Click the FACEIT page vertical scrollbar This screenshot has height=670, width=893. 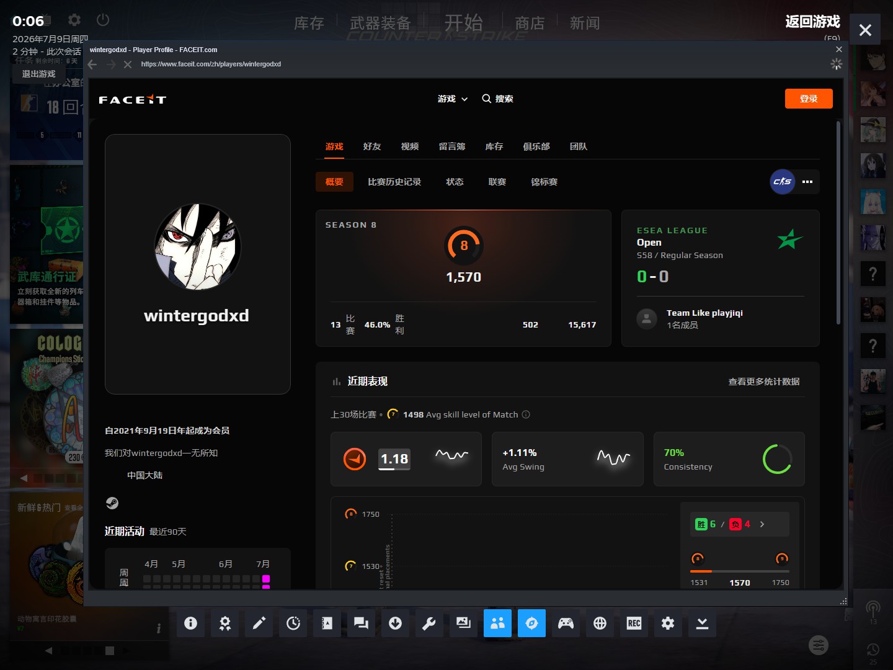[838, 223]
